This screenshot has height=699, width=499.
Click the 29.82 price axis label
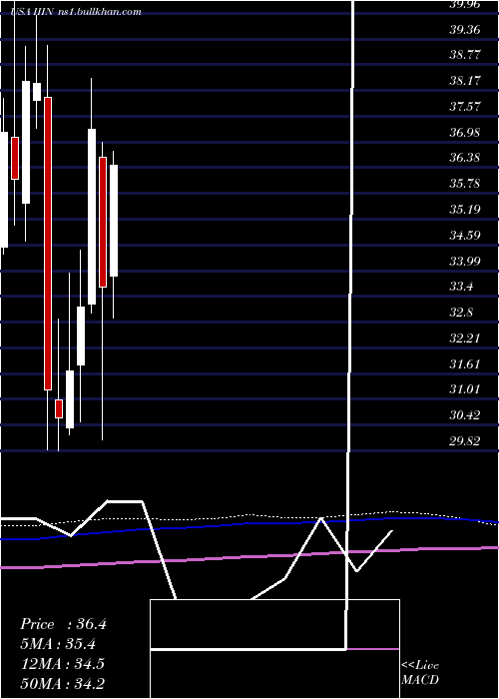[x=464, y=441]
